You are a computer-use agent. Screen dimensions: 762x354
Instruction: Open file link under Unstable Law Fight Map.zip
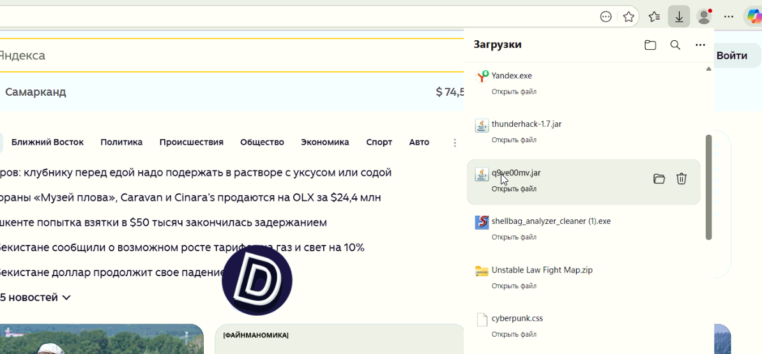pos(514,286)
